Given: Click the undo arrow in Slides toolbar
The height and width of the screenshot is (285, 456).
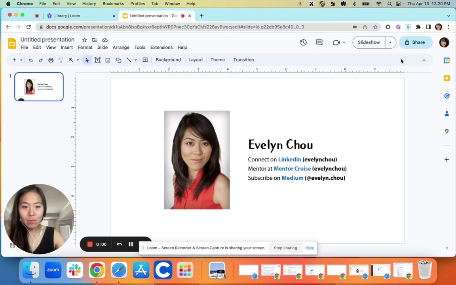Looking at the screenshot, I should pos(30,60).
